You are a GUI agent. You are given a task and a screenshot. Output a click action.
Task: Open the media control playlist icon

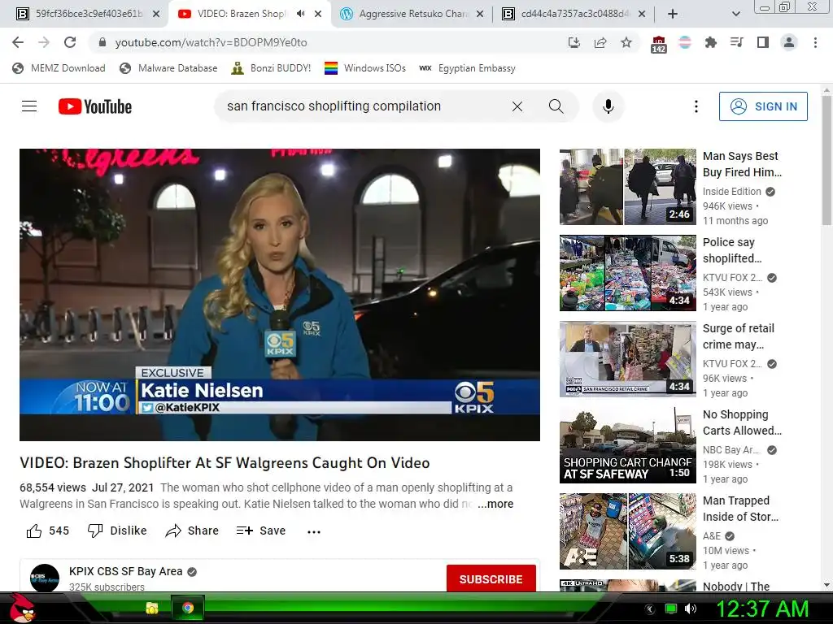(737, 42)
